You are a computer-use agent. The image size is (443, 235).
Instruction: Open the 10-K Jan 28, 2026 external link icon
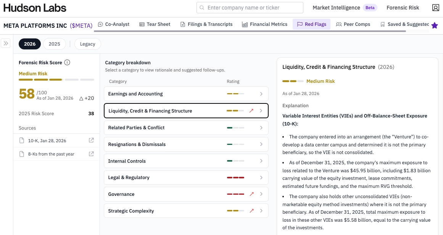91,140
